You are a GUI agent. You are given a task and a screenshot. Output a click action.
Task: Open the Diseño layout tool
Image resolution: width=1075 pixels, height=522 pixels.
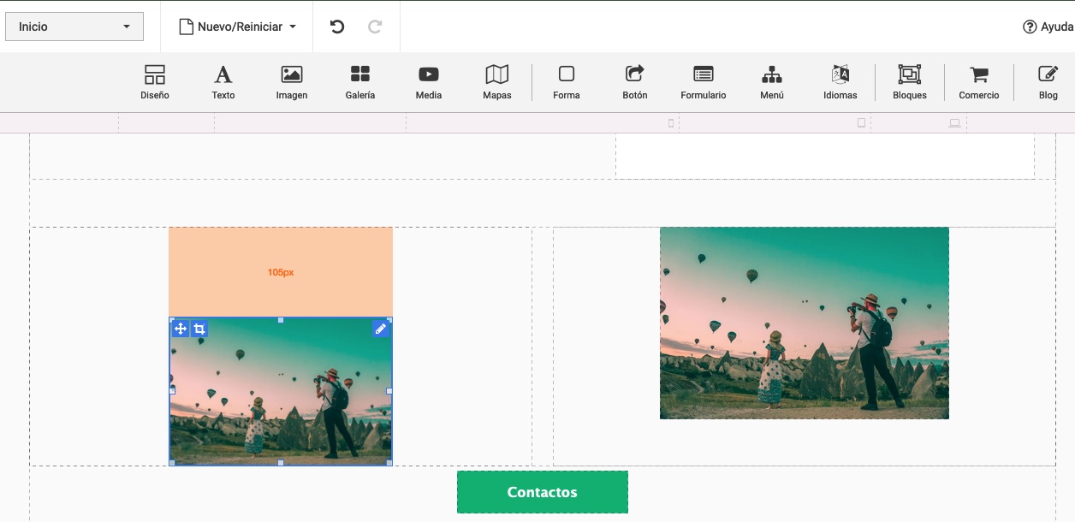155,82
